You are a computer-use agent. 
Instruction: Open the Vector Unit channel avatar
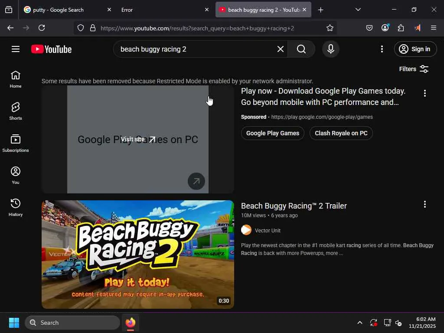246,230
